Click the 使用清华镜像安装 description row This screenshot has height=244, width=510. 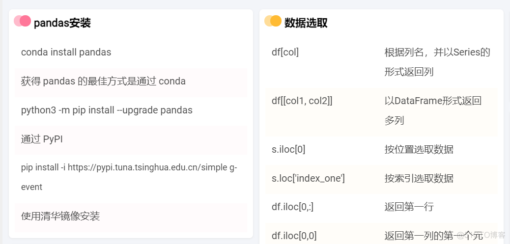coord(60,216)
